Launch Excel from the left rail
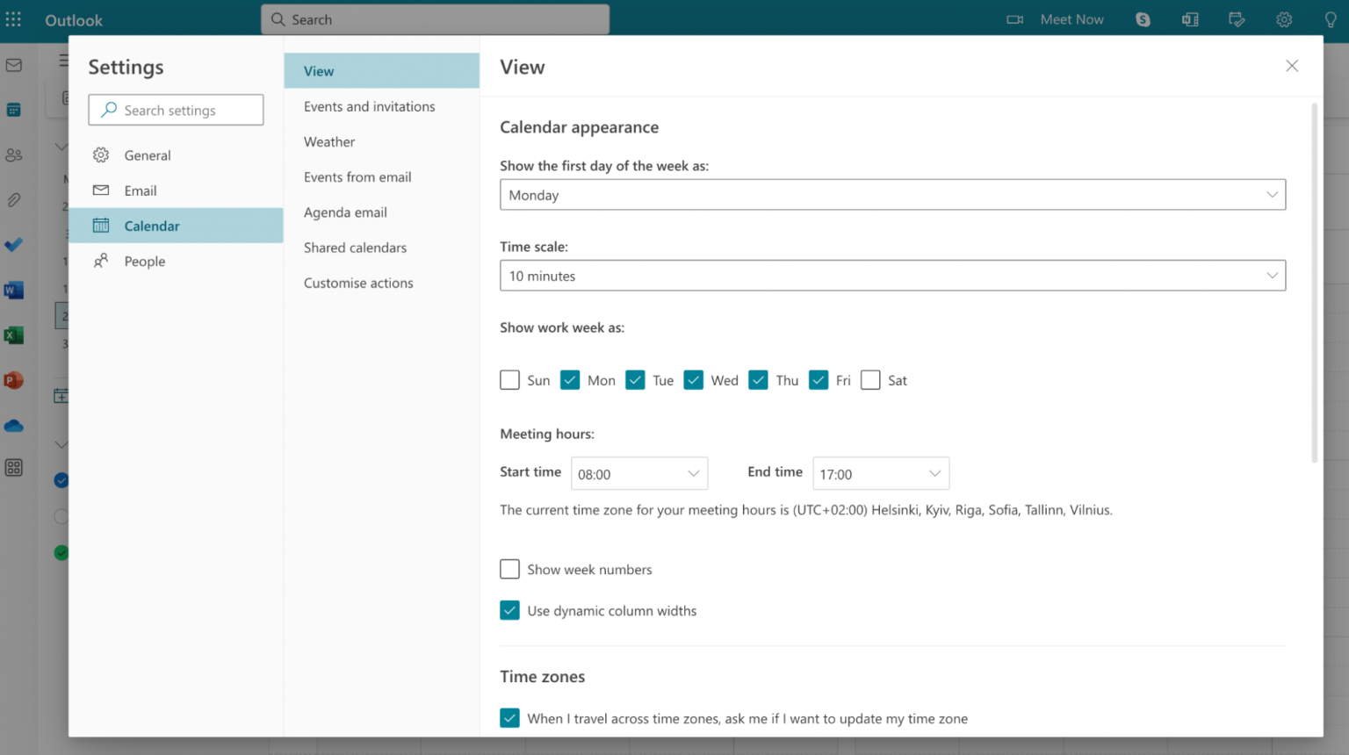The image size is (1349, 755). coord(14,335)
